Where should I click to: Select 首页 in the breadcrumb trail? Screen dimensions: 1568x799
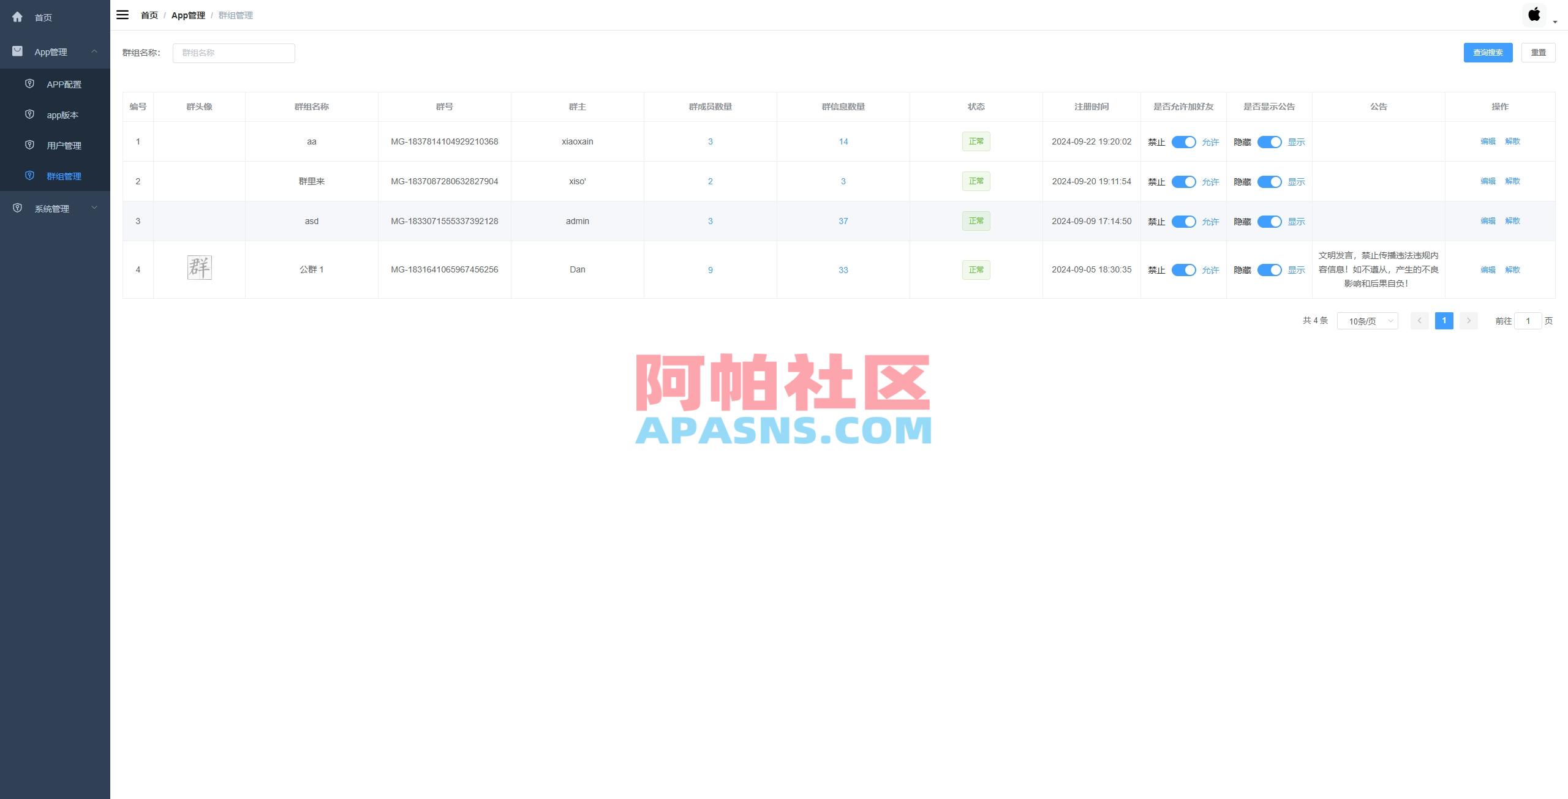pos(149,15)
